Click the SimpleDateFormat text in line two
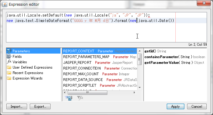 coord(53,21)
